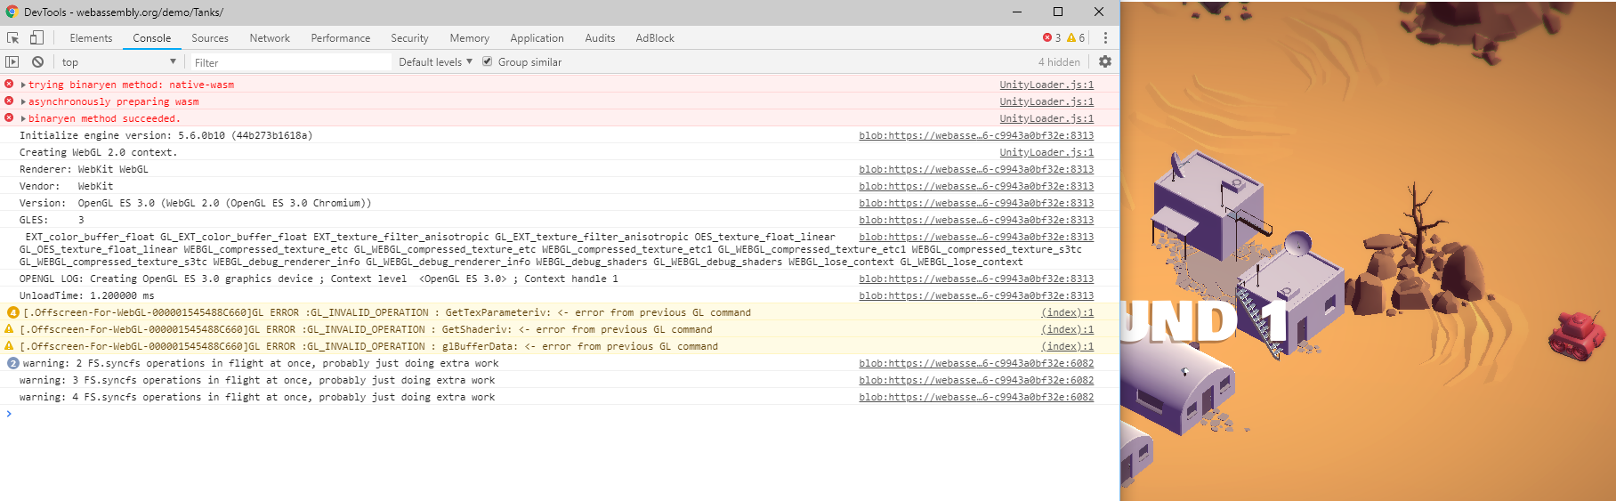Click error icon beside 'binaryen method succeeded'
The image size is (1616, 501).
pos(9,118)
